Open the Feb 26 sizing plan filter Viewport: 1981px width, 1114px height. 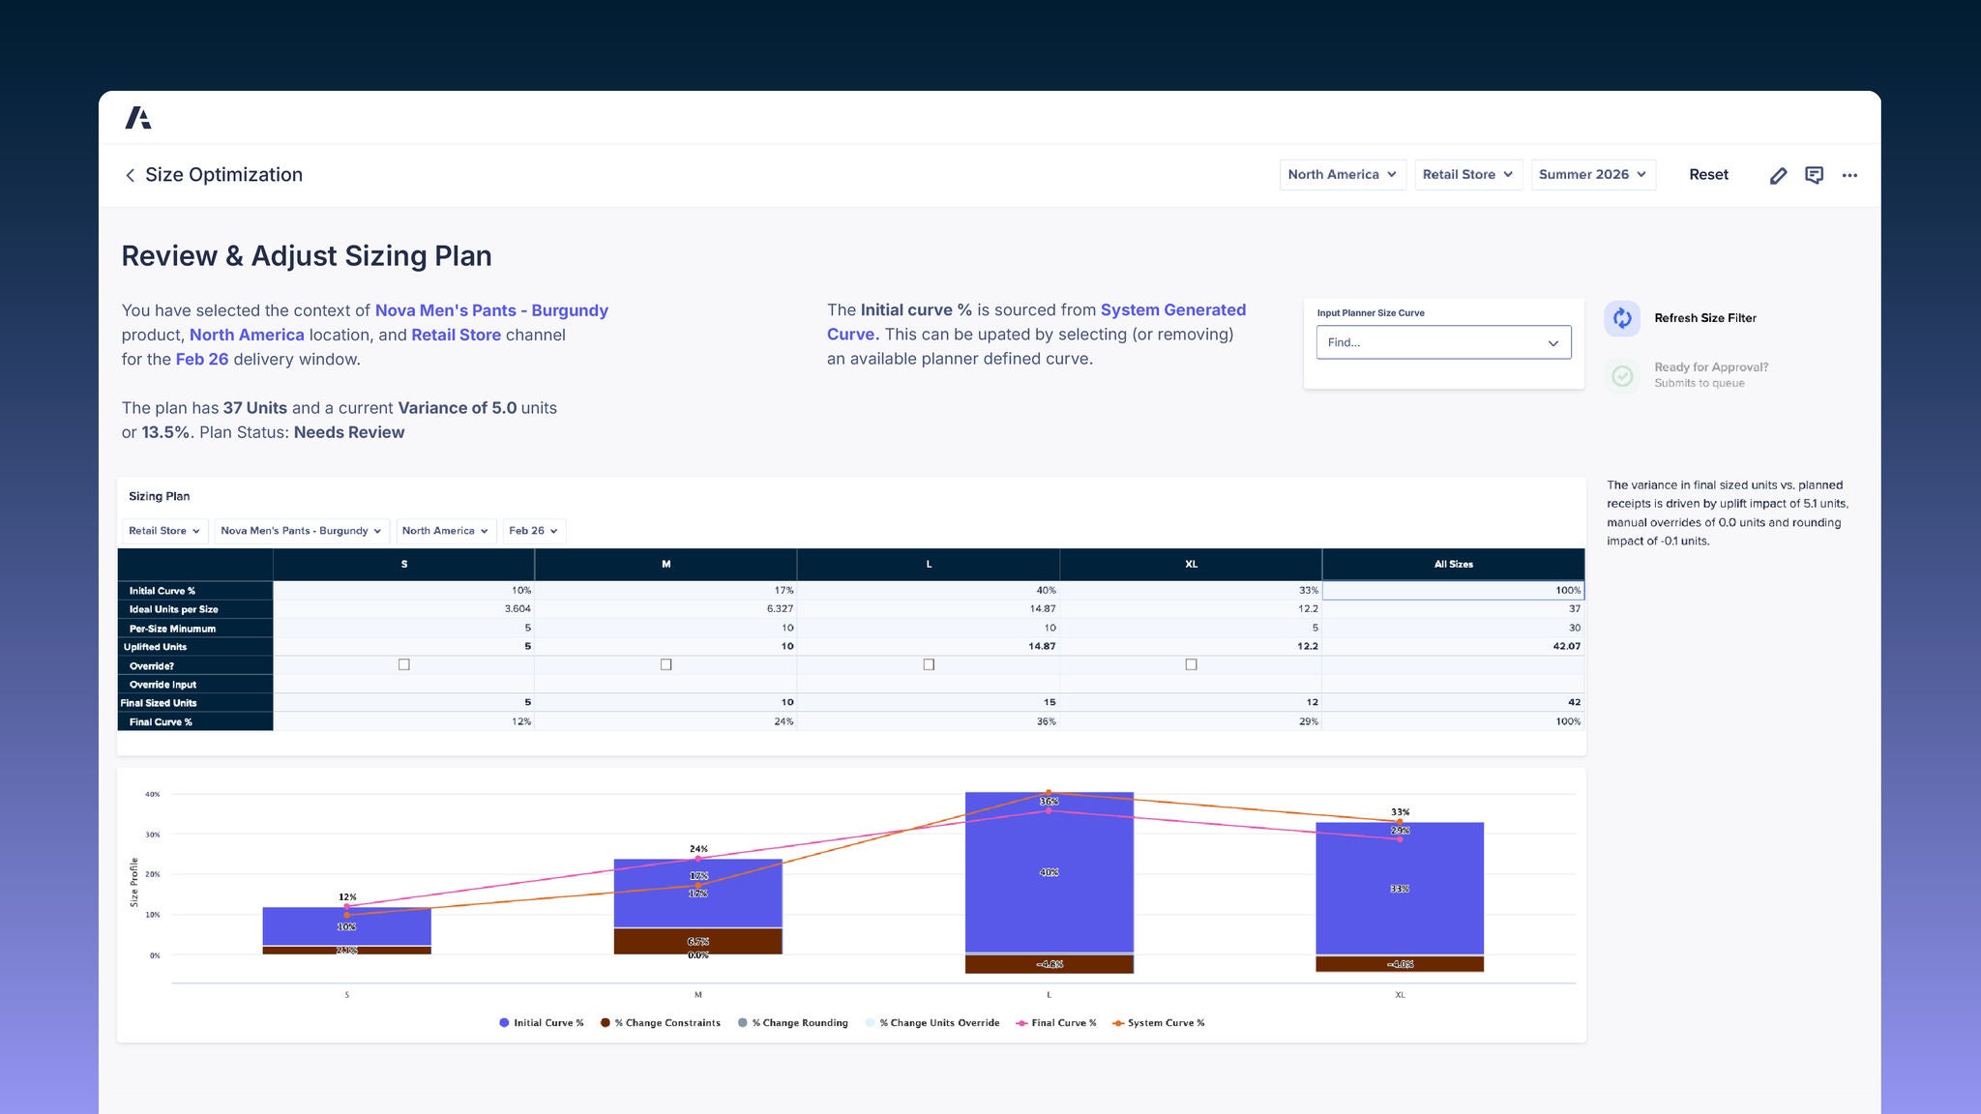tap(533, 531)
